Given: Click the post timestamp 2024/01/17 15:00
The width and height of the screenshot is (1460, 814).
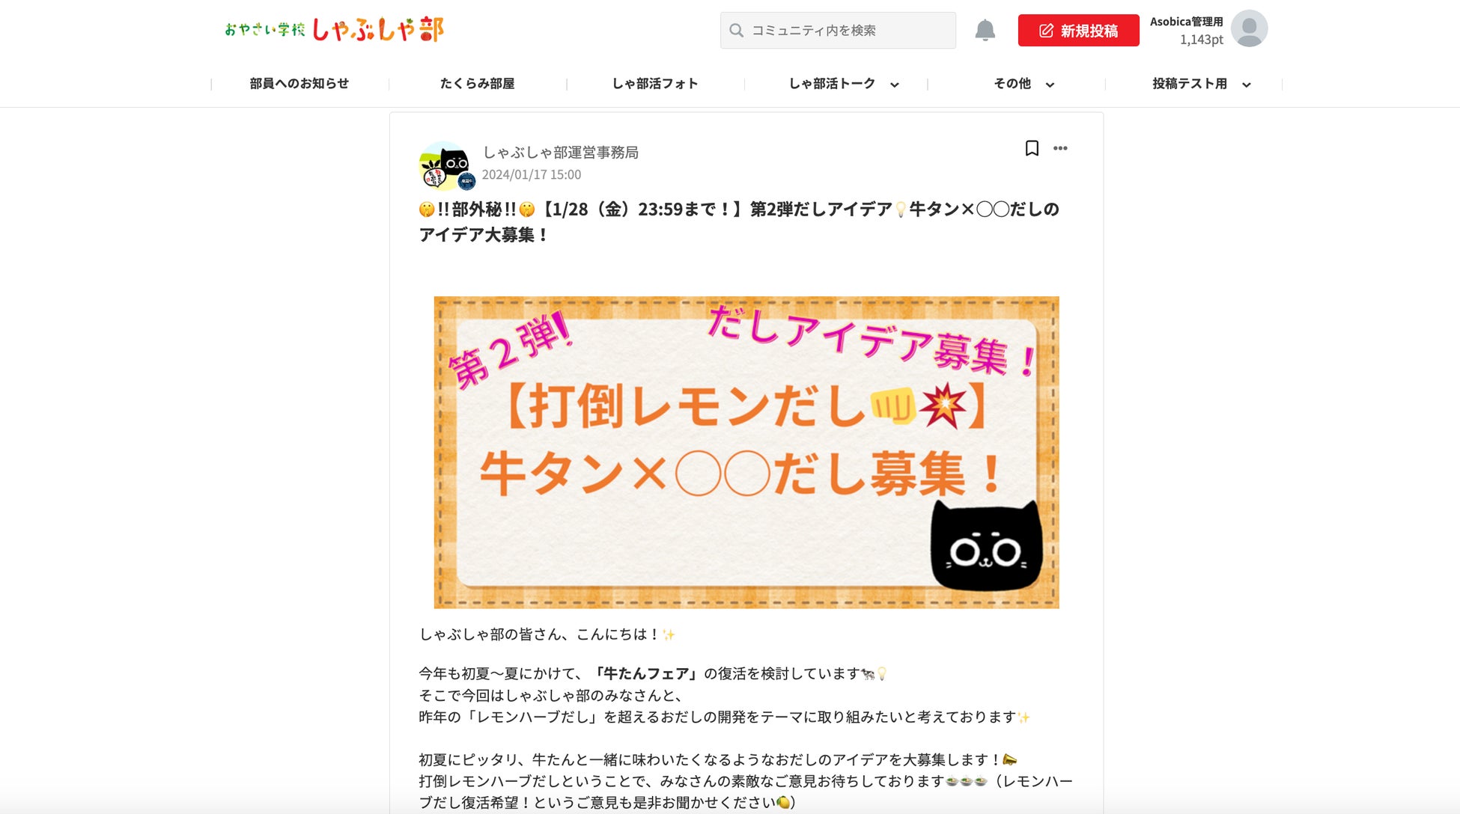Looking at the screenshot, I should (x=531, y=174).
